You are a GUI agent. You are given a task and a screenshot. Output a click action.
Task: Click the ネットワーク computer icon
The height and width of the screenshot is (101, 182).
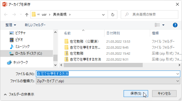pos(9,63)
